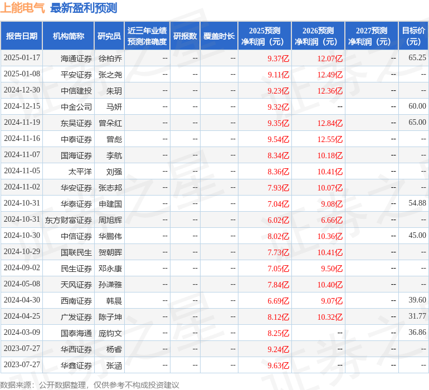429x390 pixels.
Task: Click the date 2024-11-16
Action: coord(22,139)
